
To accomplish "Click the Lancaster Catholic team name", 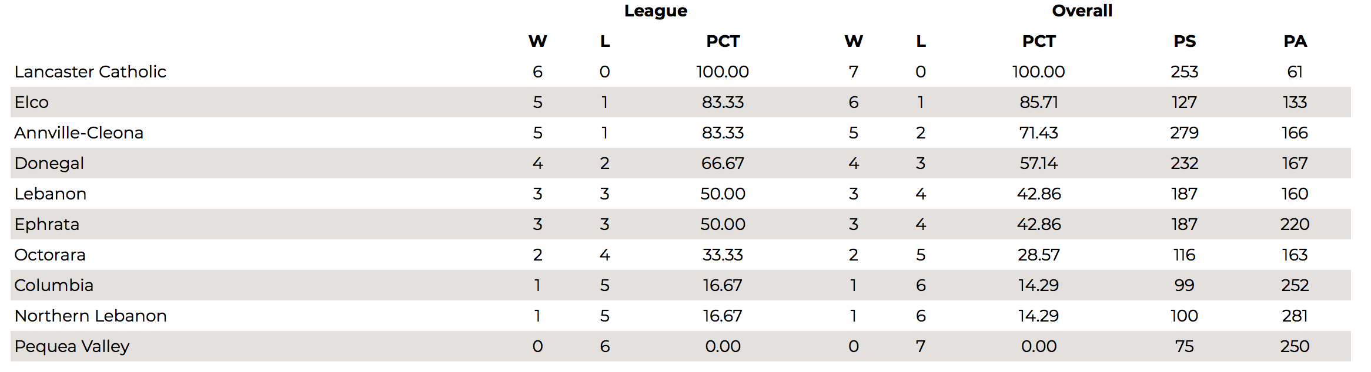I will 91,72.
